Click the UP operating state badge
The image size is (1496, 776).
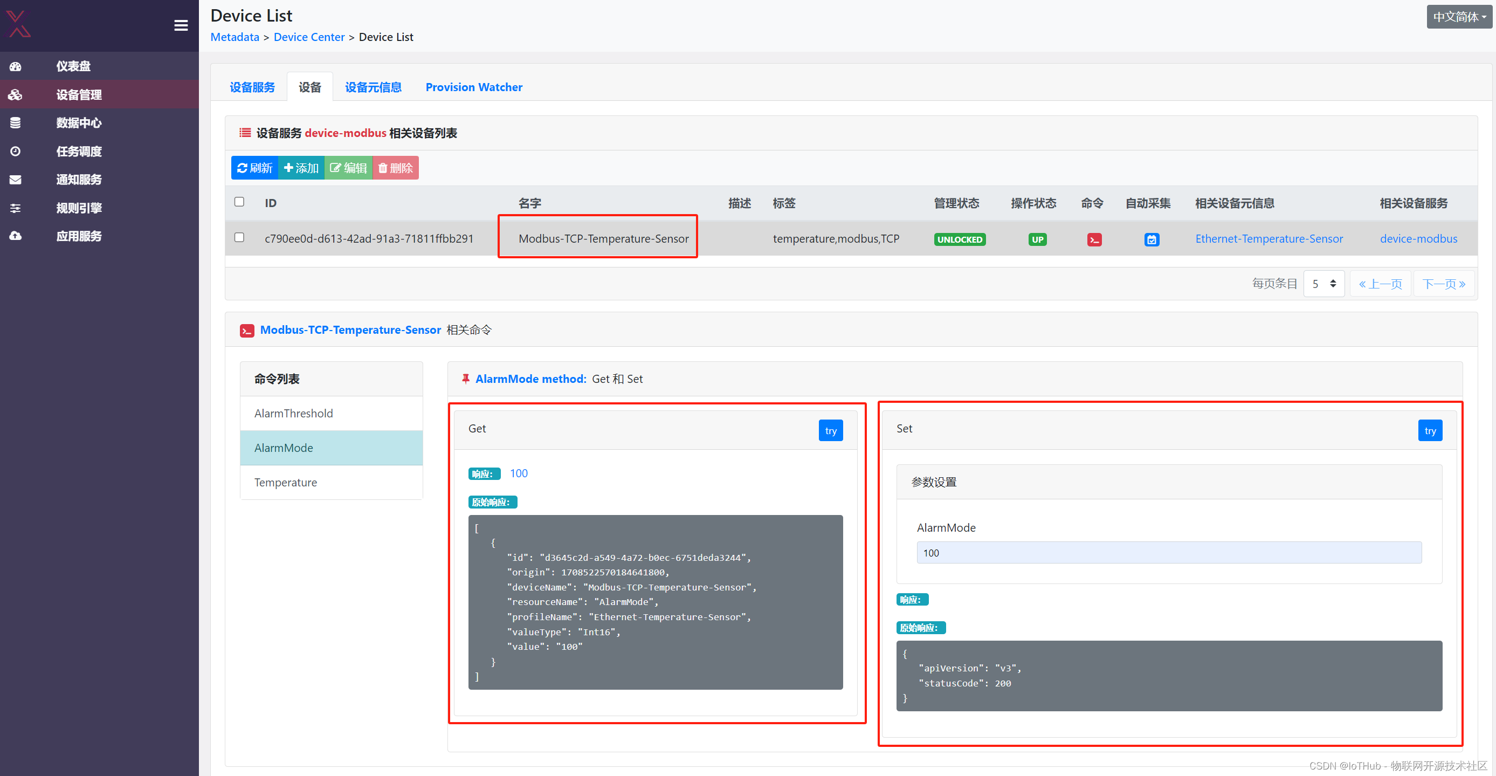click(1037, 239)
